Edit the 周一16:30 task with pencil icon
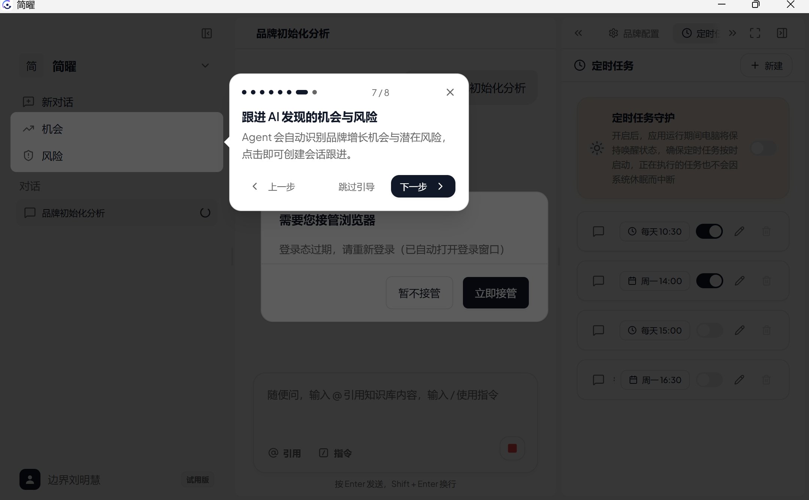Viewport: 809px width, 500px height. pyautogui.click(x=739, y=380)
